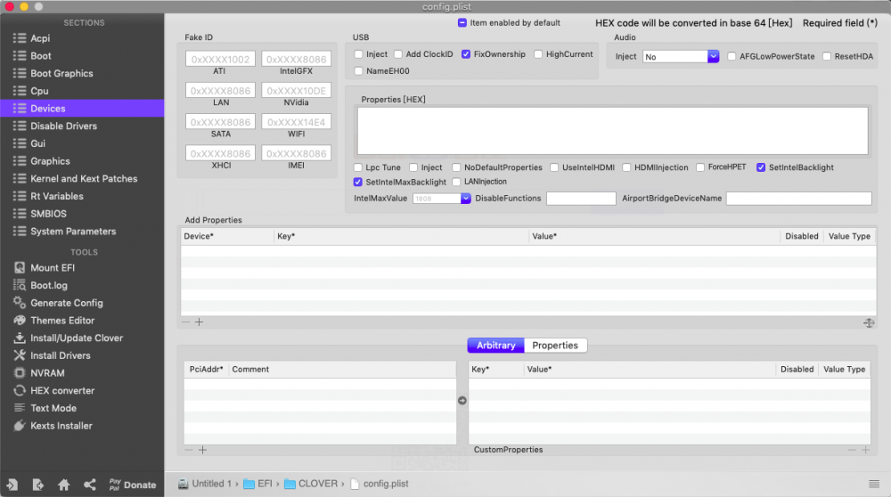Click the PayPal Donate button
Screen dimensions: 891x497
[x=132, y=485]
